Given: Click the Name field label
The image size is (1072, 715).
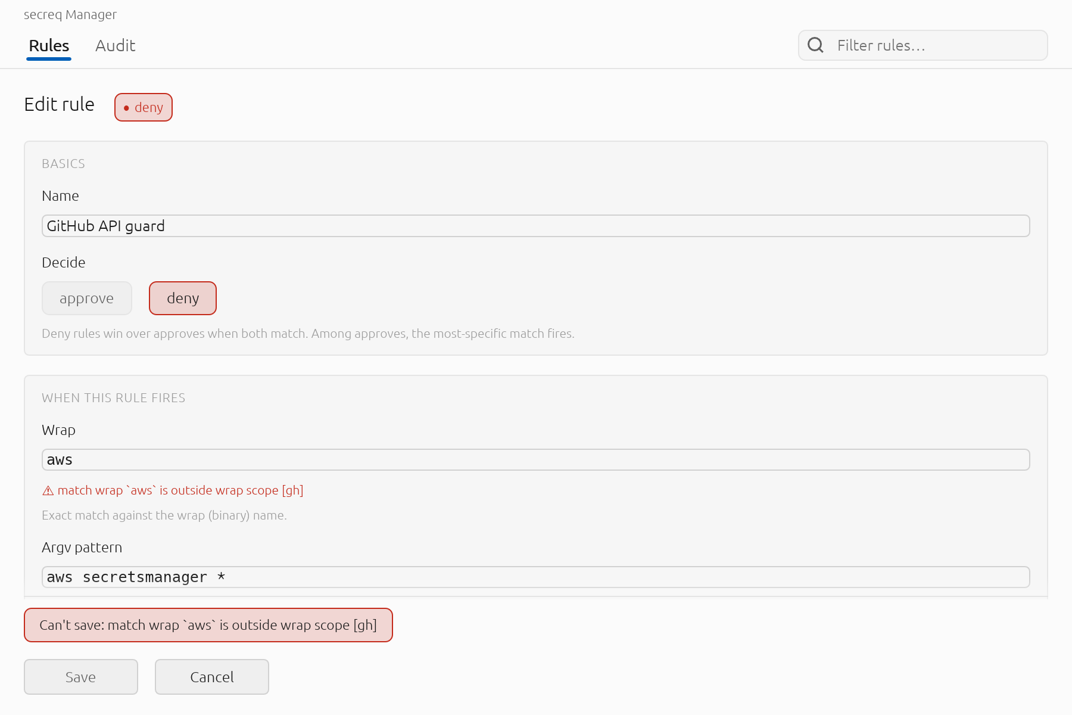Looking at the screenshot, I should tap(61, 196).
